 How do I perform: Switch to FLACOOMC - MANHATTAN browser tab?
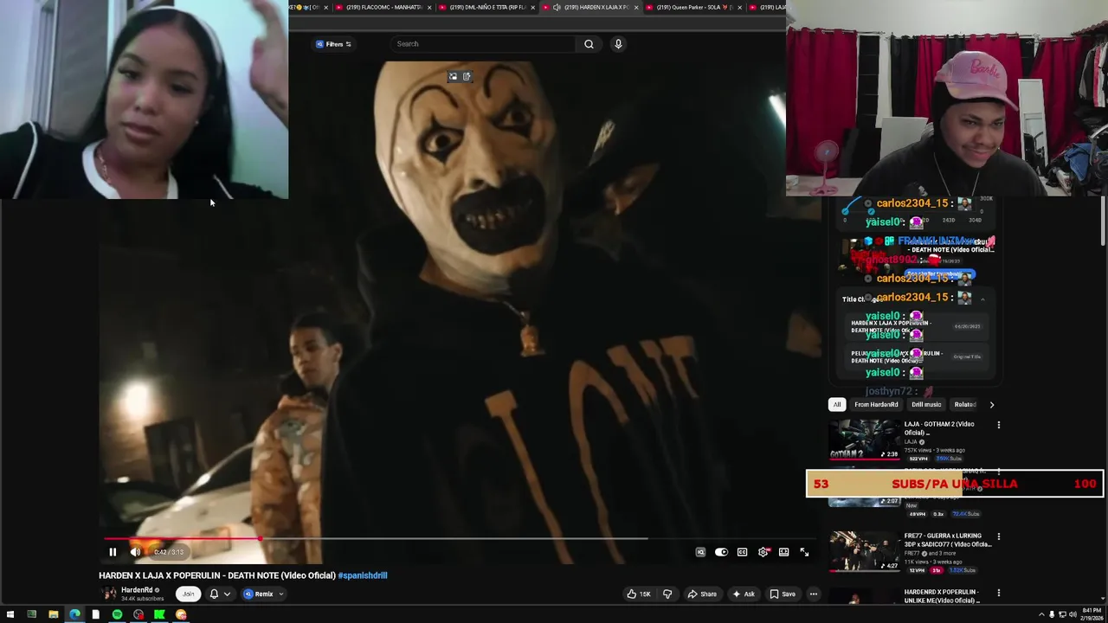pyautogui.click(x=384, y=7)
